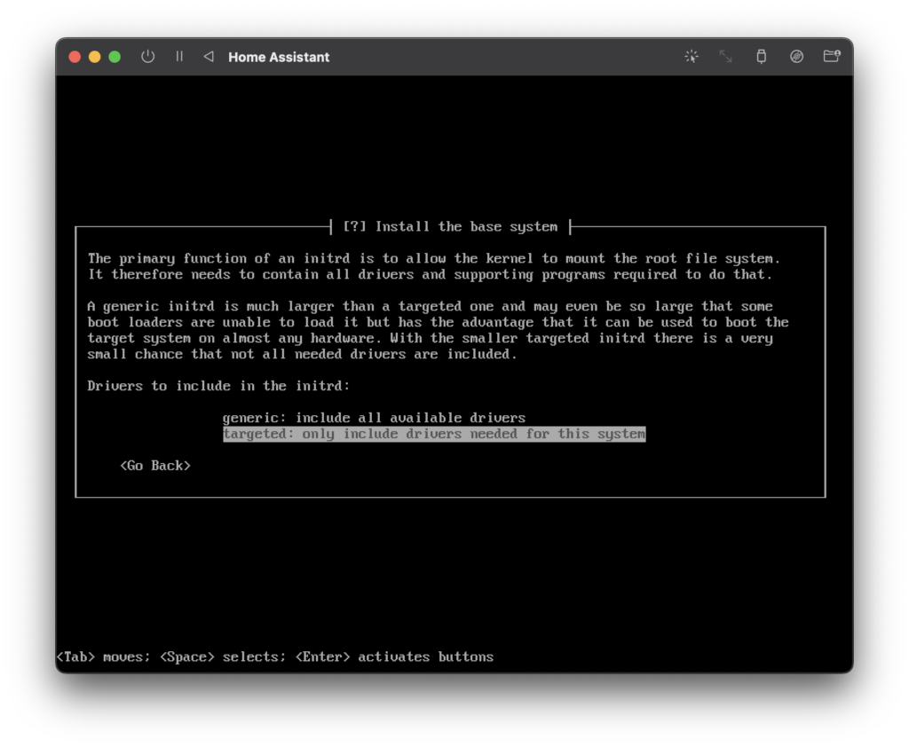Viewport: 909px width, 747px height.
Task: Open the shared folder icon
Action: point(832,56)
